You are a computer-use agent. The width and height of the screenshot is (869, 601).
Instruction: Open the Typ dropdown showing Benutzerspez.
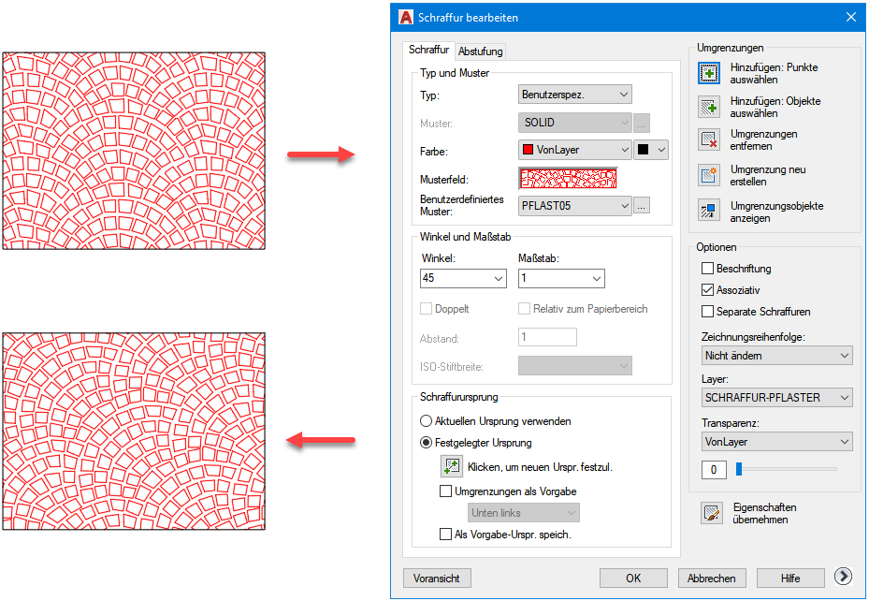574,95
